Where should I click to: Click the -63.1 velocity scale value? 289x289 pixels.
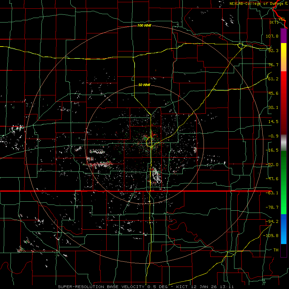pos(272,193)
